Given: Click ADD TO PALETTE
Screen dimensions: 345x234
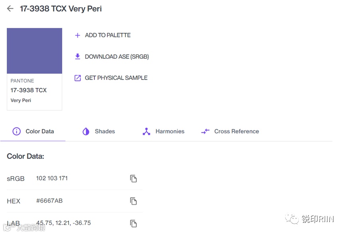Looking at the screenshot, I should pos(108,35).
